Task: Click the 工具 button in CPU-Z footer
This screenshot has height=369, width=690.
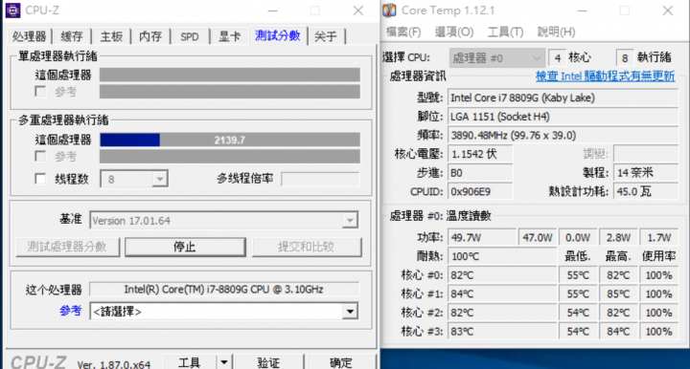Action: pos(190,362)
